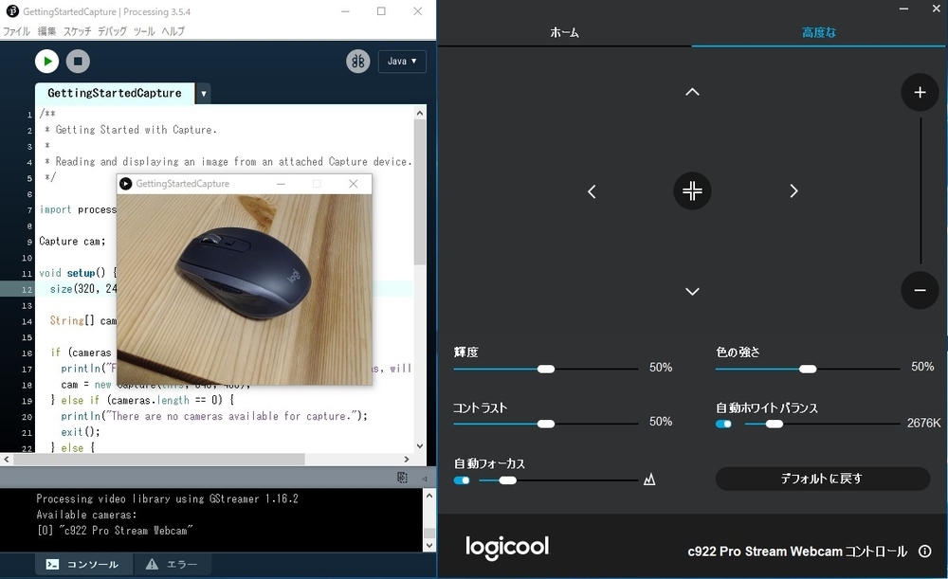Re-center the camera with the center crosshair button
Image resolution: width=948 pixels, height=579 pixels.
[692, 191]
